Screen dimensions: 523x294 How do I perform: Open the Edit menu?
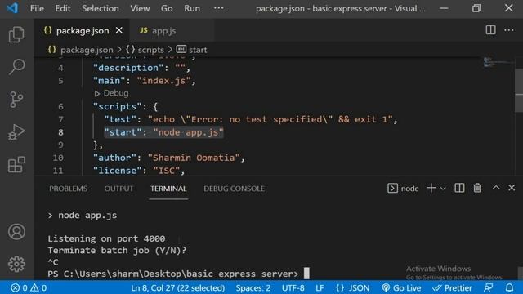pos(63,8)
